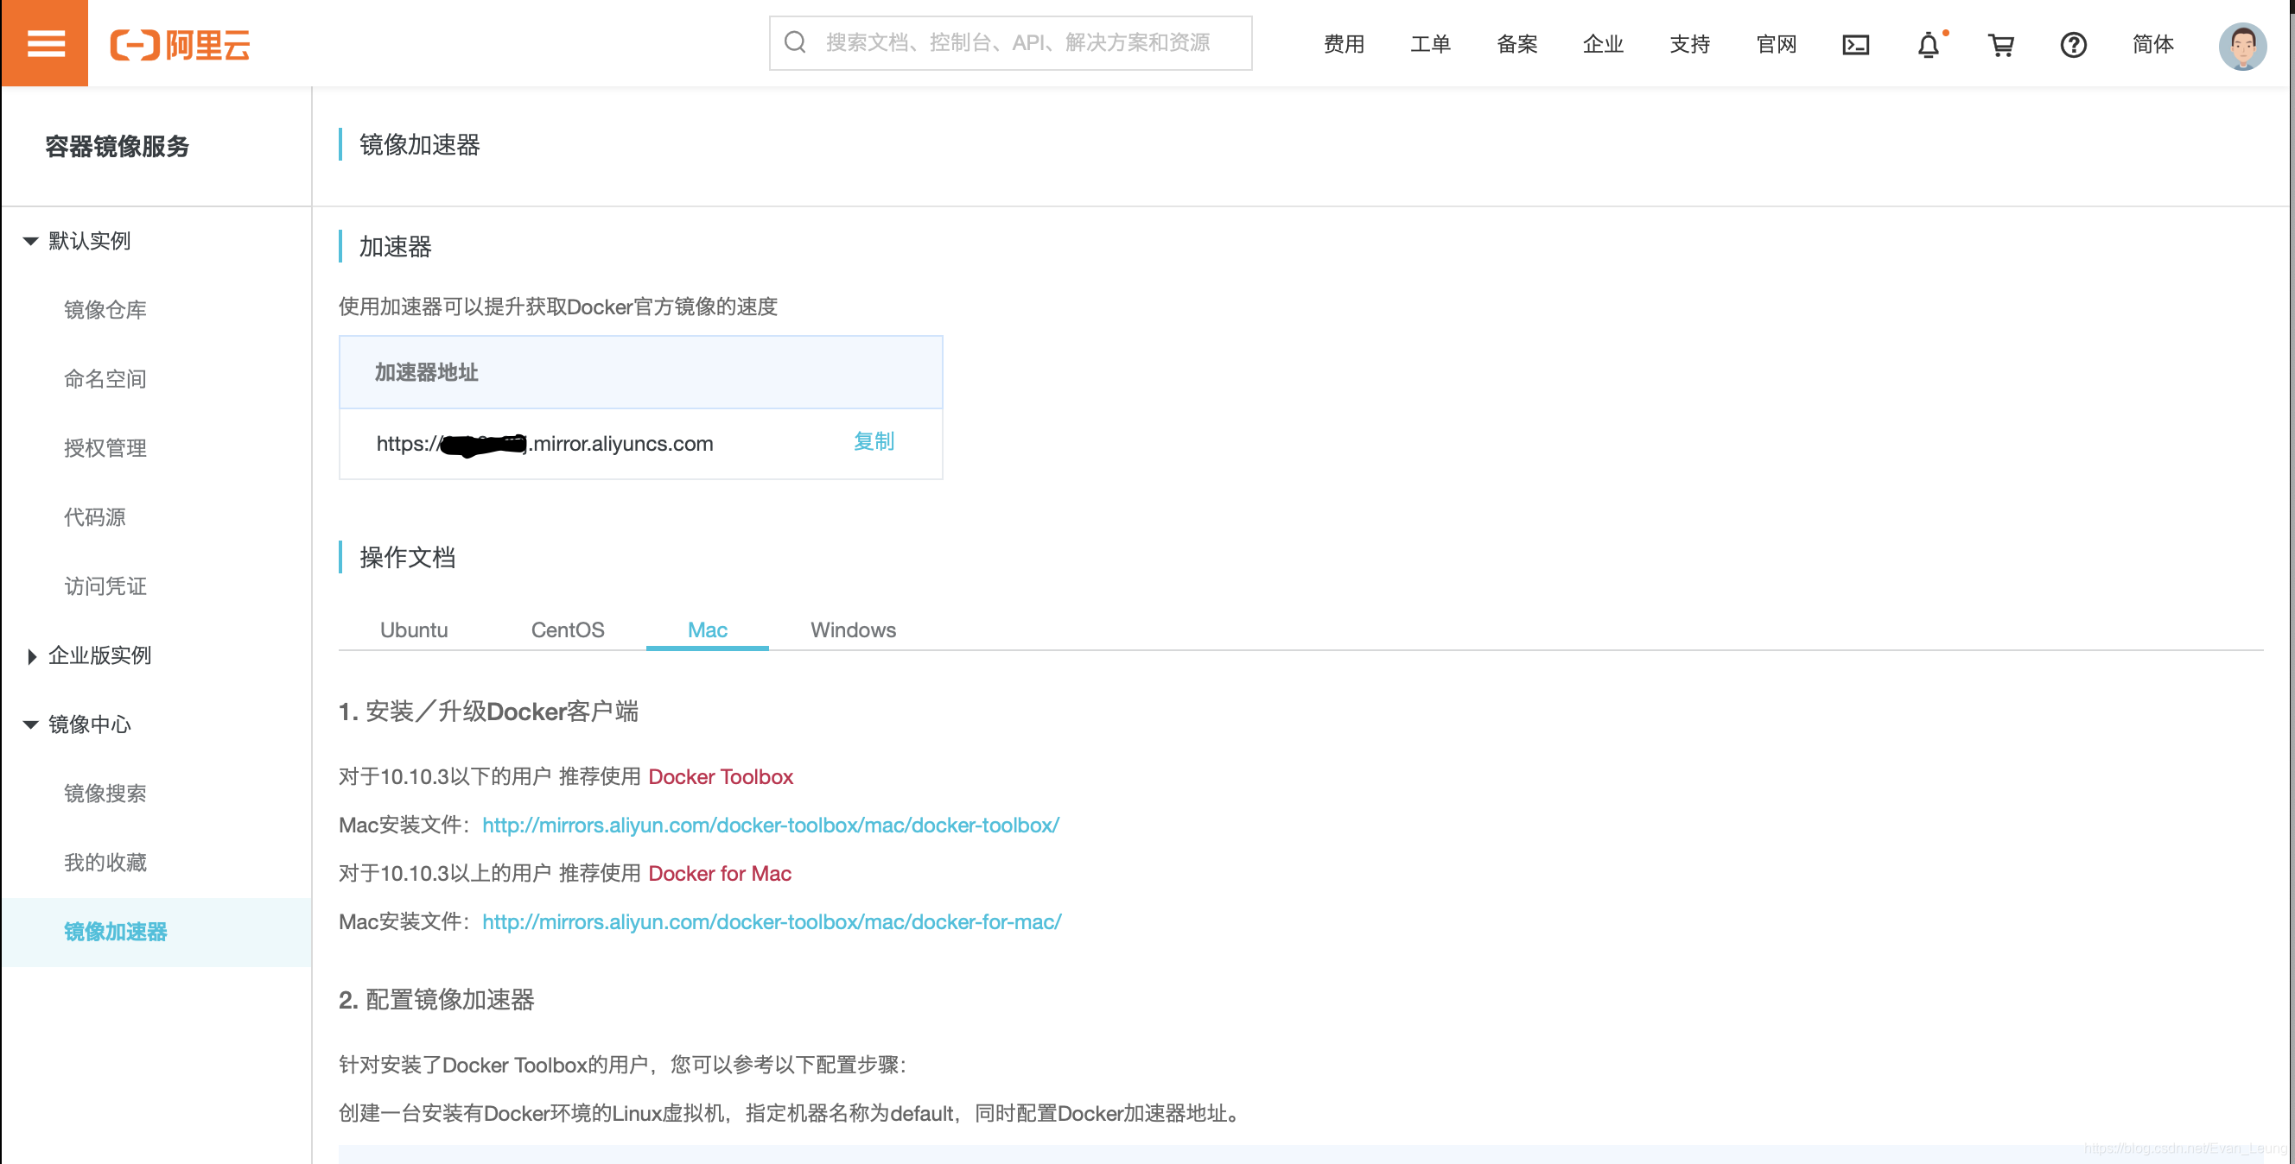Click the search magnifier icon

point(795,41)
